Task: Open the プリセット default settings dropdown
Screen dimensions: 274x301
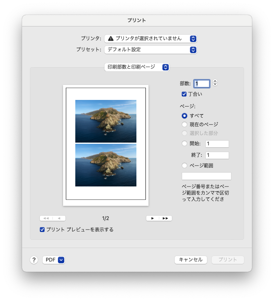Action: pos(151,50)
